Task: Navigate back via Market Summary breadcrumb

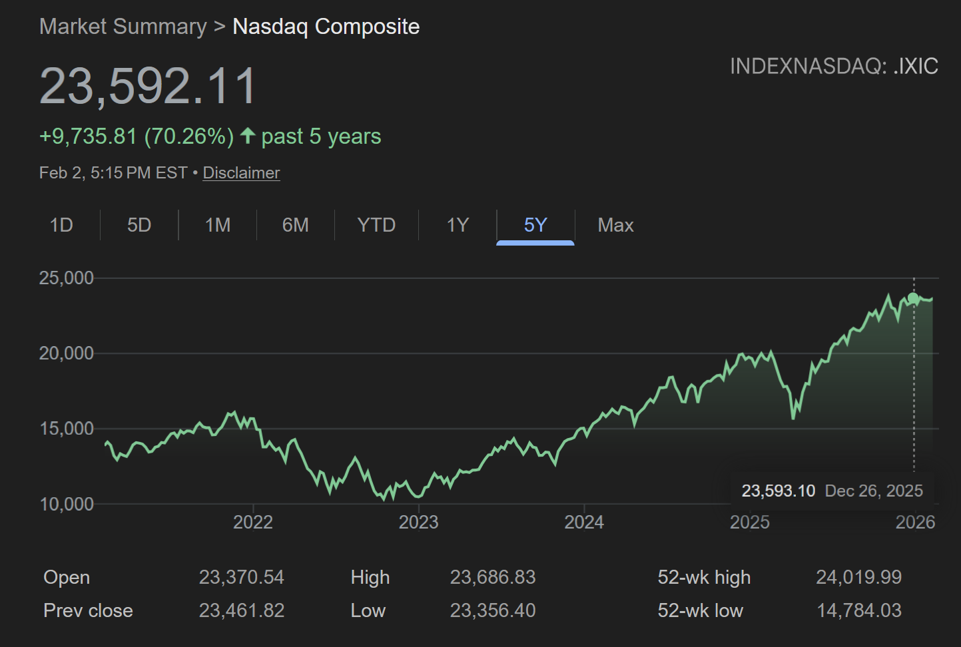Action: (123, 27)
